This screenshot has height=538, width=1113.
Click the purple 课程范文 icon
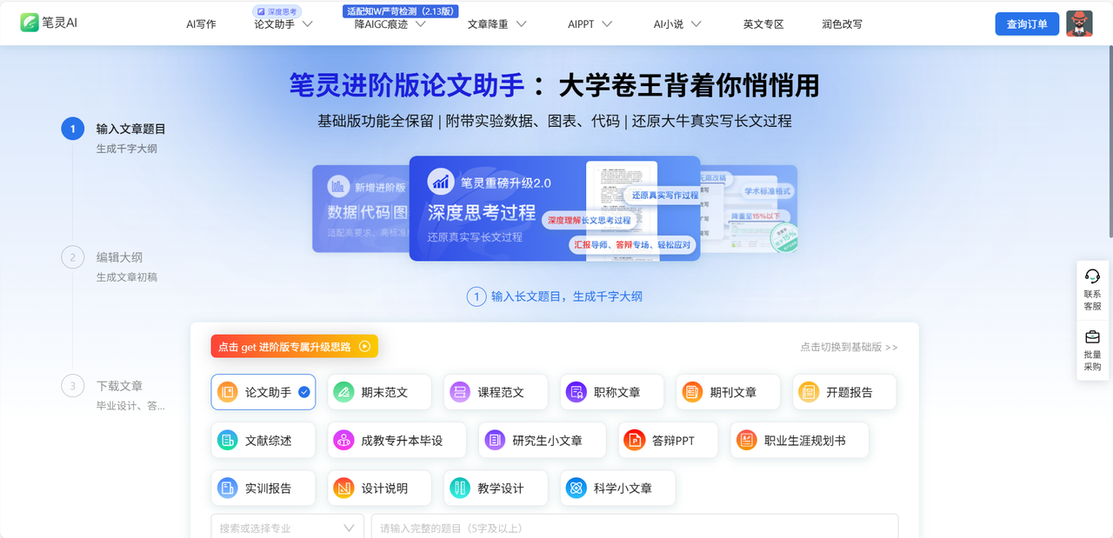pos(460,392)
